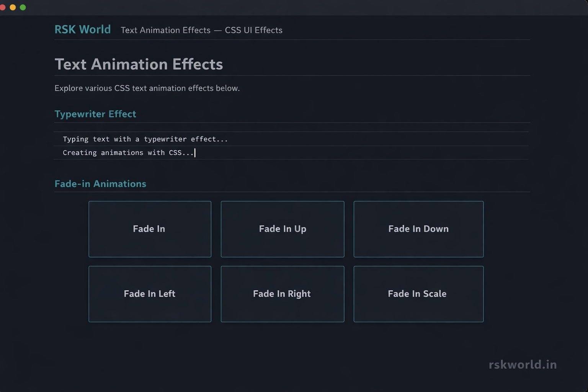Image resolution: width=588 pixels, height=392 pixels.
Task: Place cursor at the blinking typewriter caret
Action: pos(195,152)
